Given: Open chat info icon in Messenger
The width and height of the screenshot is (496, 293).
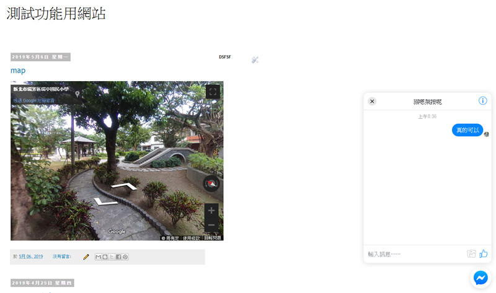Looking at the screenshot, I should [x=482, y=101].
